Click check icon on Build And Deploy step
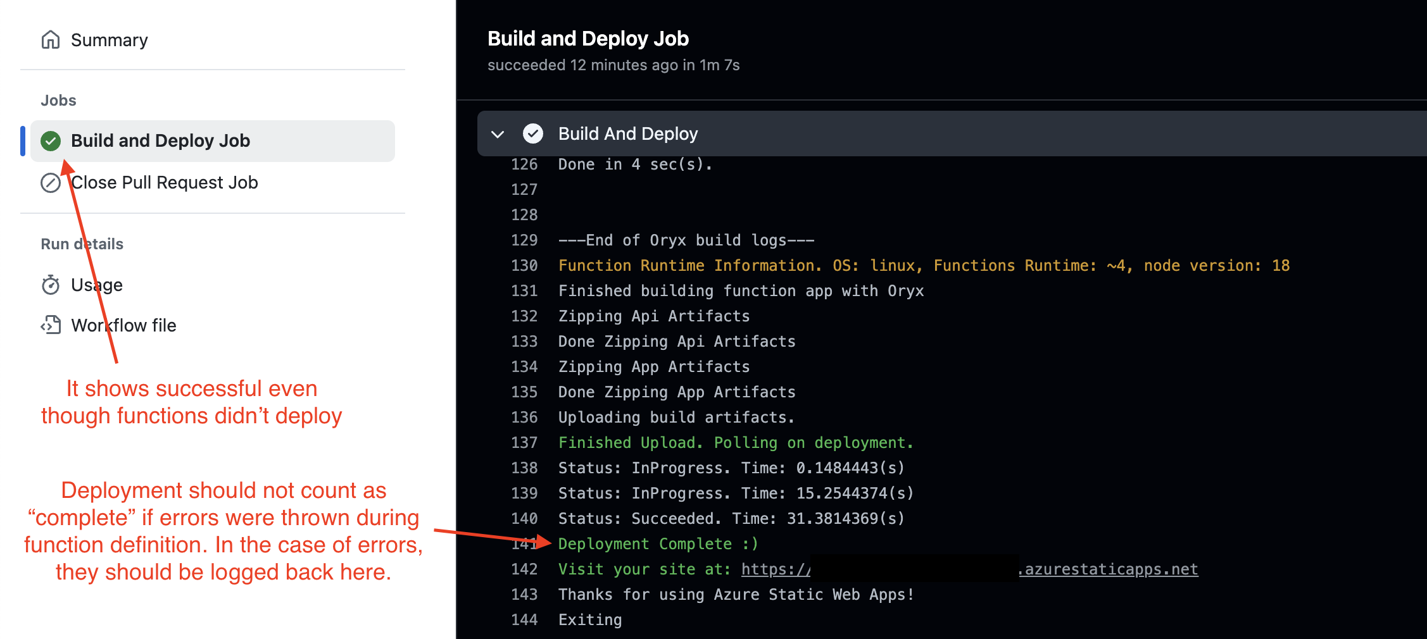Screen dimensions: 1427x639 [533, 133]
